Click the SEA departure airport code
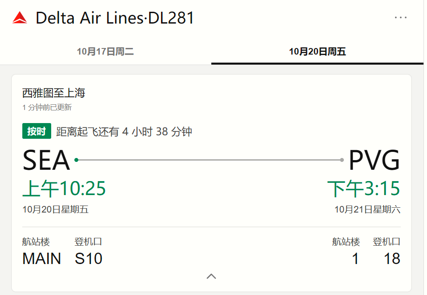427x295 pixels. (x=46, y=160)
